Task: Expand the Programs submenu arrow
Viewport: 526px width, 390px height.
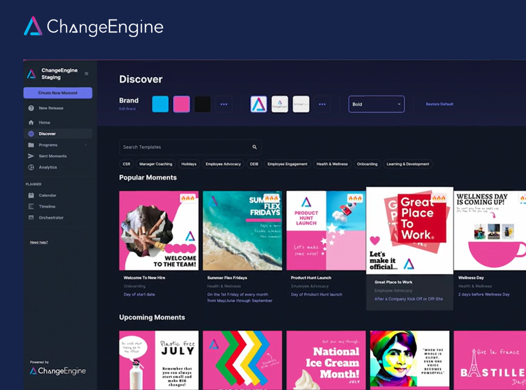Action: pyautogui.click(x=86, y=145)
